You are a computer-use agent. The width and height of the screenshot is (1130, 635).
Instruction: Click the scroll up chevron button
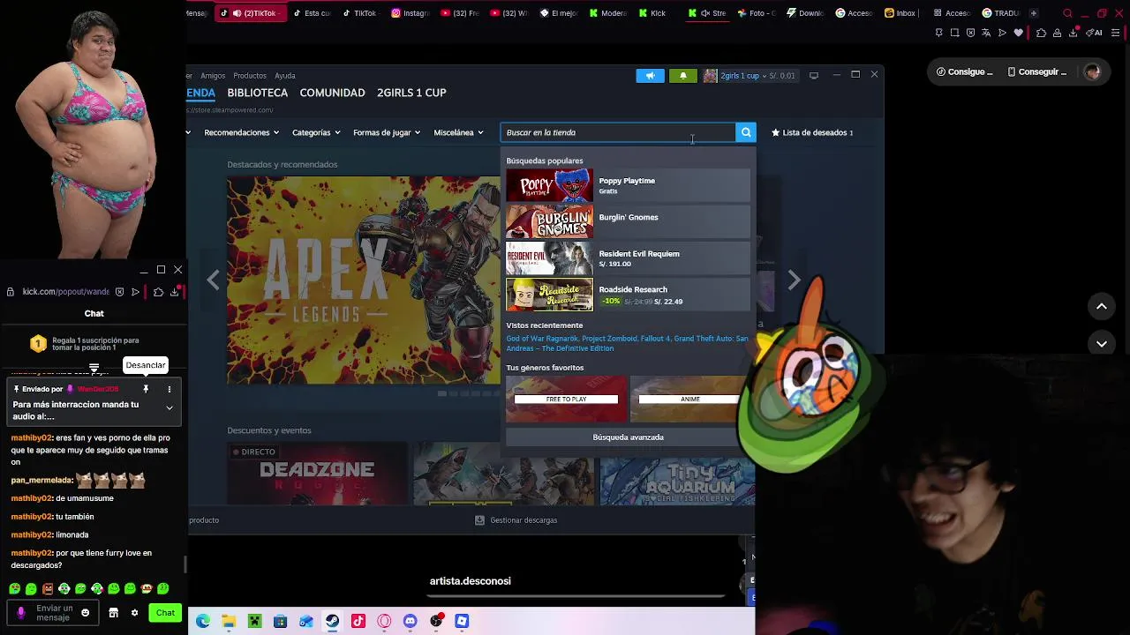(x=1102, y=306)
